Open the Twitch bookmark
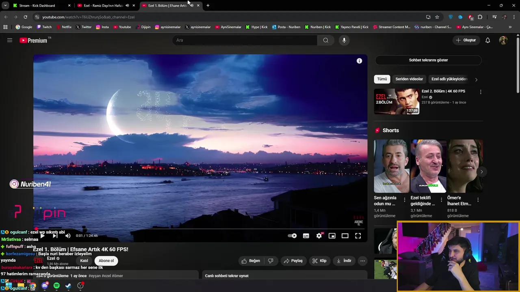520x292 pixels. [44, 27]
